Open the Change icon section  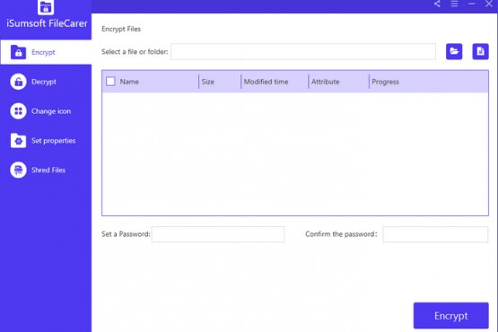click(46, 111)
